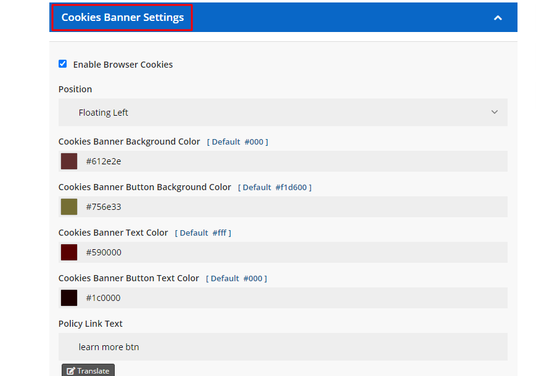
Task: Reset button text color to Default #000
Action: point(237,279)
